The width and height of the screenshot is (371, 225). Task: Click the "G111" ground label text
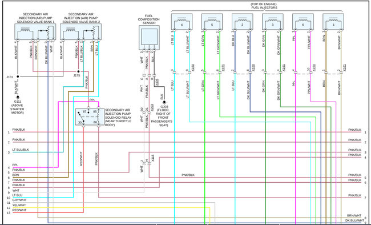click(x=18, y=102)
